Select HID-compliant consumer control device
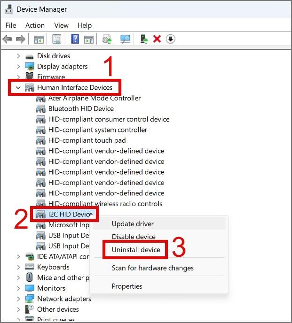Viewport: 292px width, 323px height. click(x=109, y=119)
